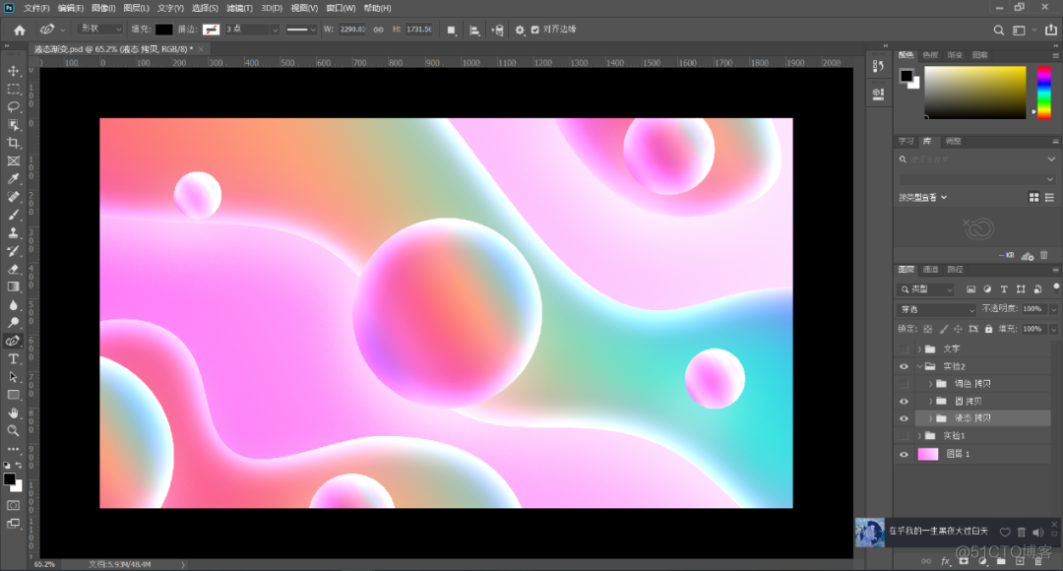
Task: Switch to the 路径 panel tab
Action: pyautogui.click(x=955, y=269)
